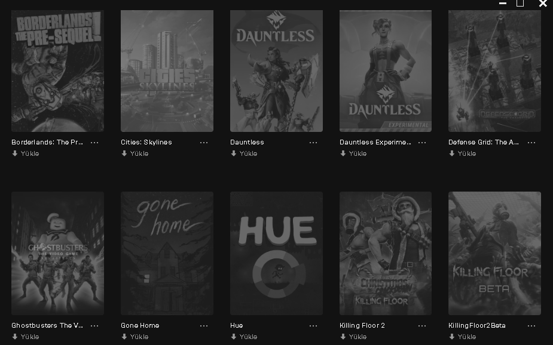The height and width of the screenshot is (345, 553).
Task: Open three-dot menu next to Hue
Action: pos(313,326)
